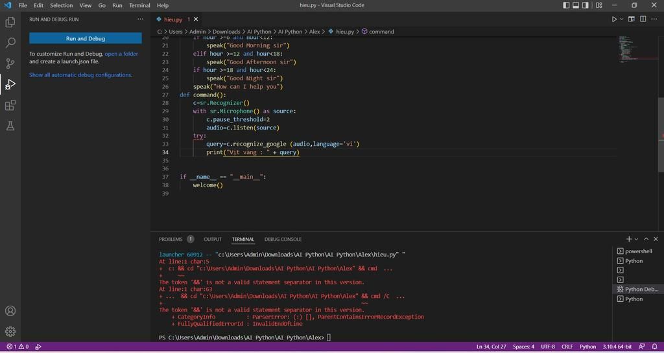This screenshot has width=664, height=353.
Task: Open the Manage gear icon
Action: click(x=10, y=332)
